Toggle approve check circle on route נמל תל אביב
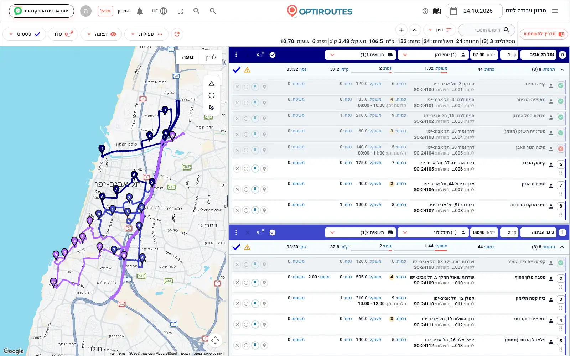 point(273,55)
